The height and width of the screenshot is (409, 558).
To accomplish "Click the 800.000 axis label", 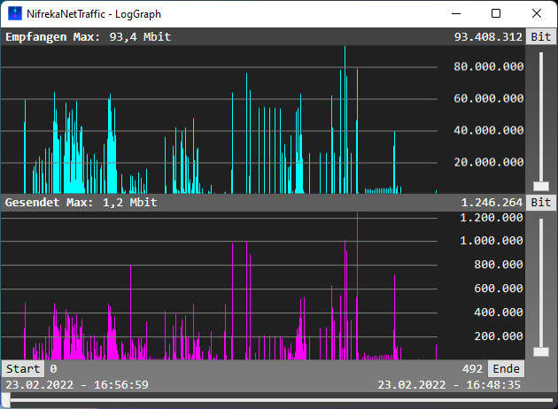I will tap(499, 265).
